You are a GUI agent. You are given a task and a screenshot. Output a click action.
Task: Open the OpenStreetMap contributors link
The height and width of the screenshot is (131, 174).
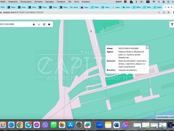coord(165,117)
